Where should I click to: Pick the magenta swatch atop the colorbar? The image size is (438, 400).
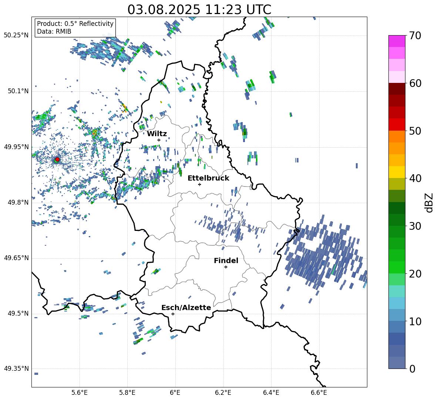pos(397,41)
